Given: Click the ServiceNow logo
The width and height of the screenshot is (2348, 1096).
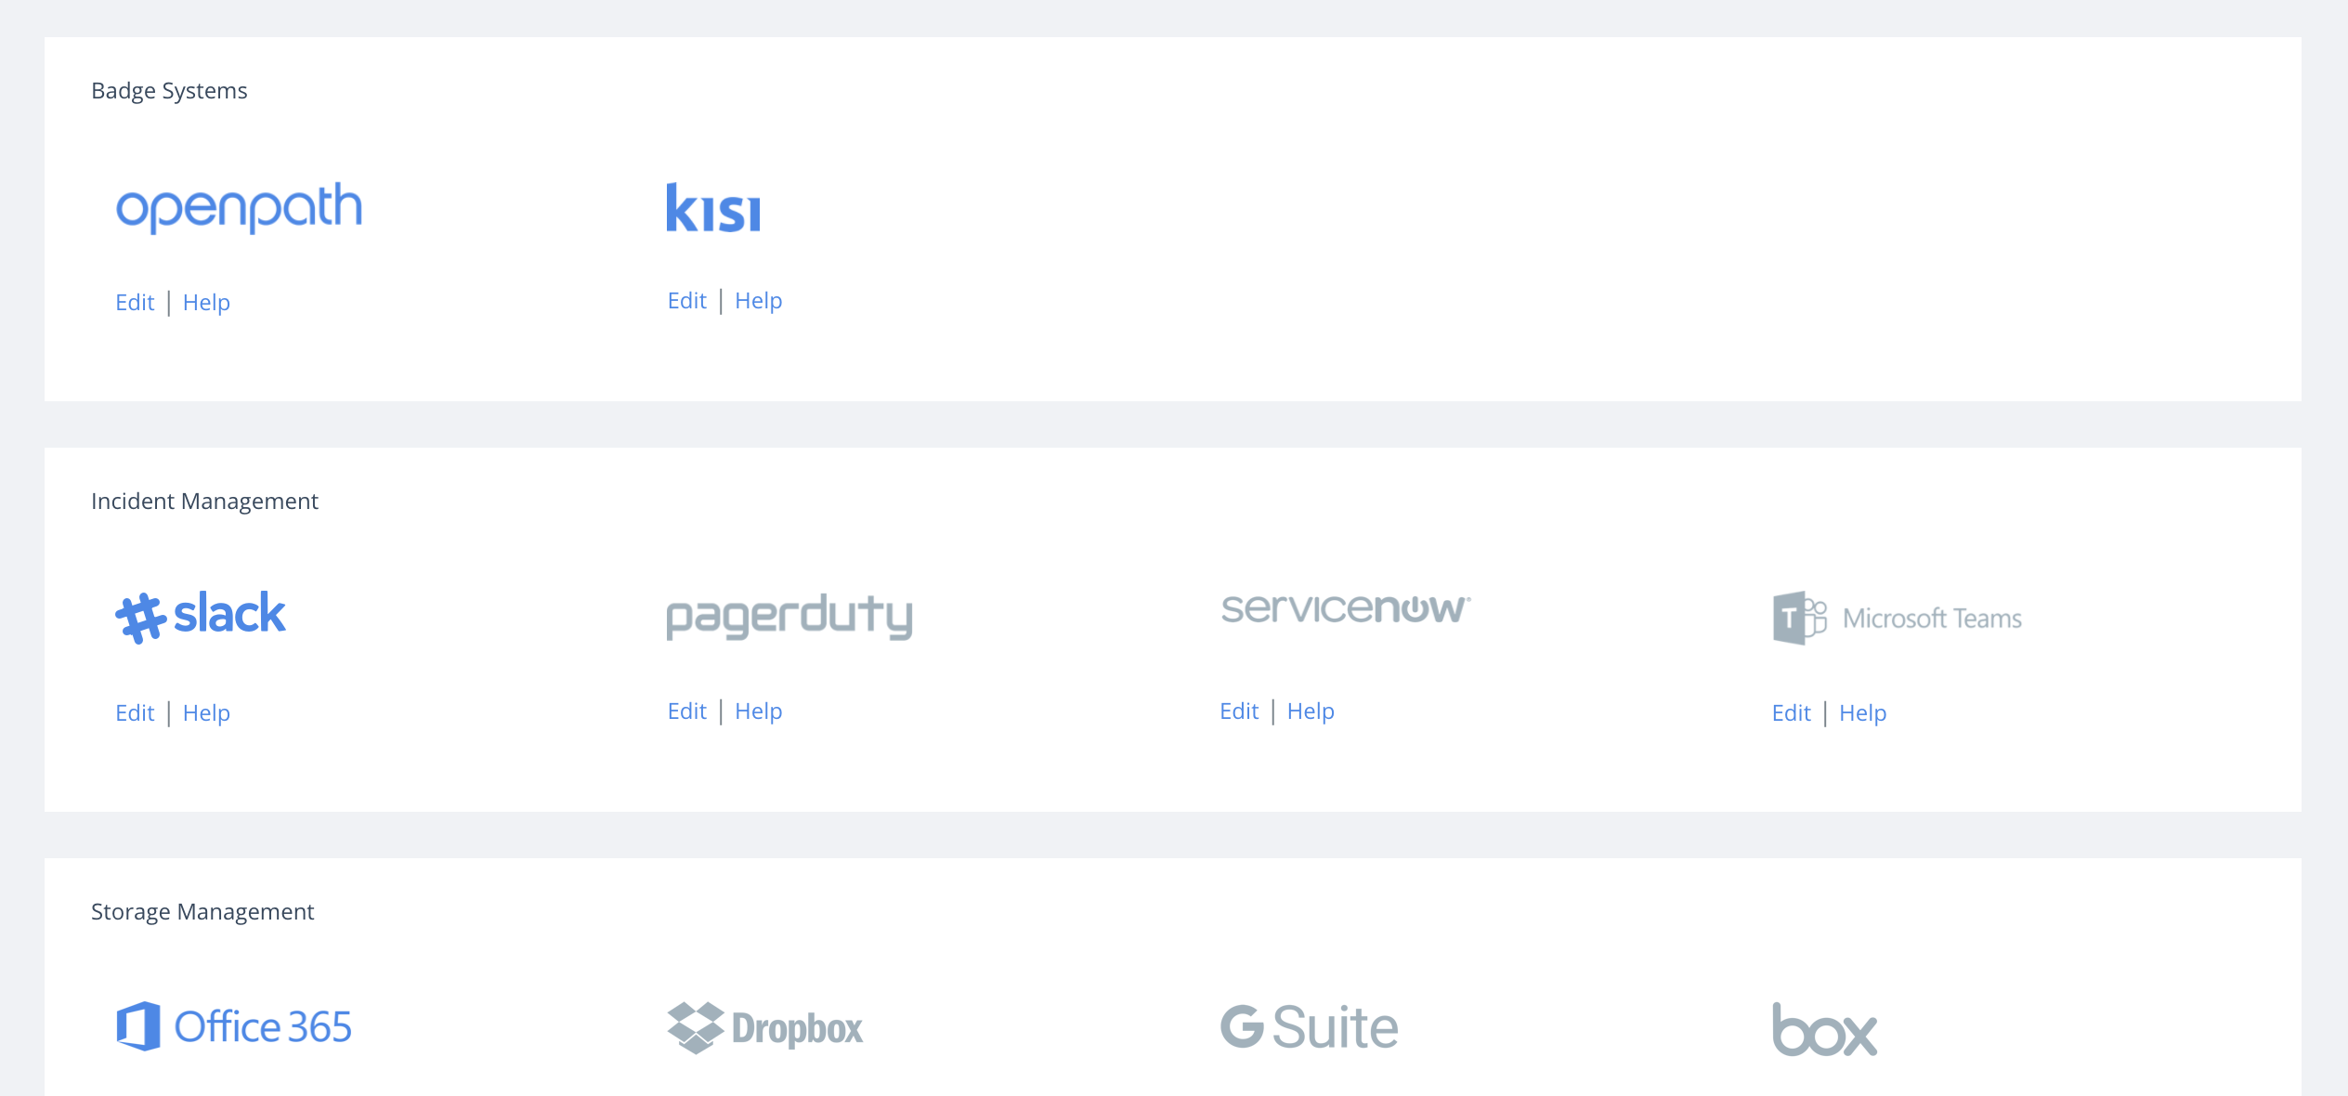Looking at the screenshot, I should tap(1346, 608).
